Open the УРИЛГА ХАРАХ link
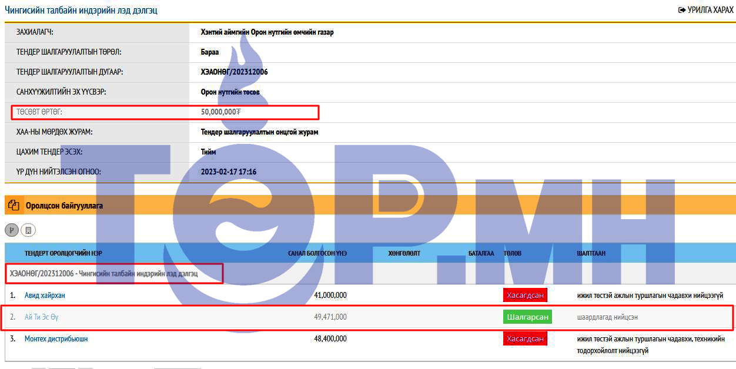The image size is (736, 369). tap(710, 10)
